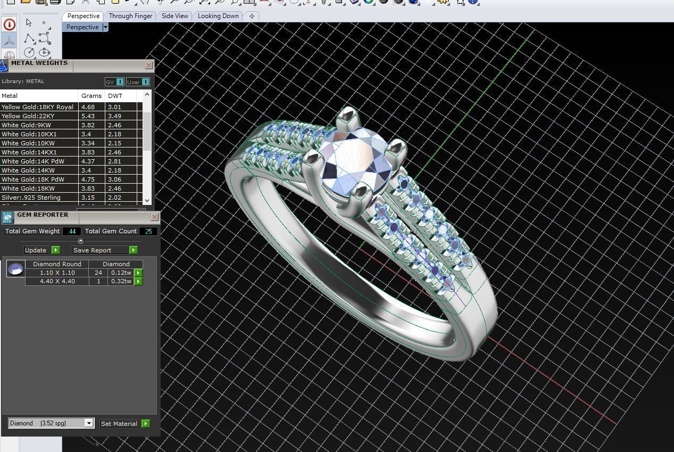Select the arrow pointer tool
The width and height of the screenshot is (674, 452).
click(x=29, y=22)
